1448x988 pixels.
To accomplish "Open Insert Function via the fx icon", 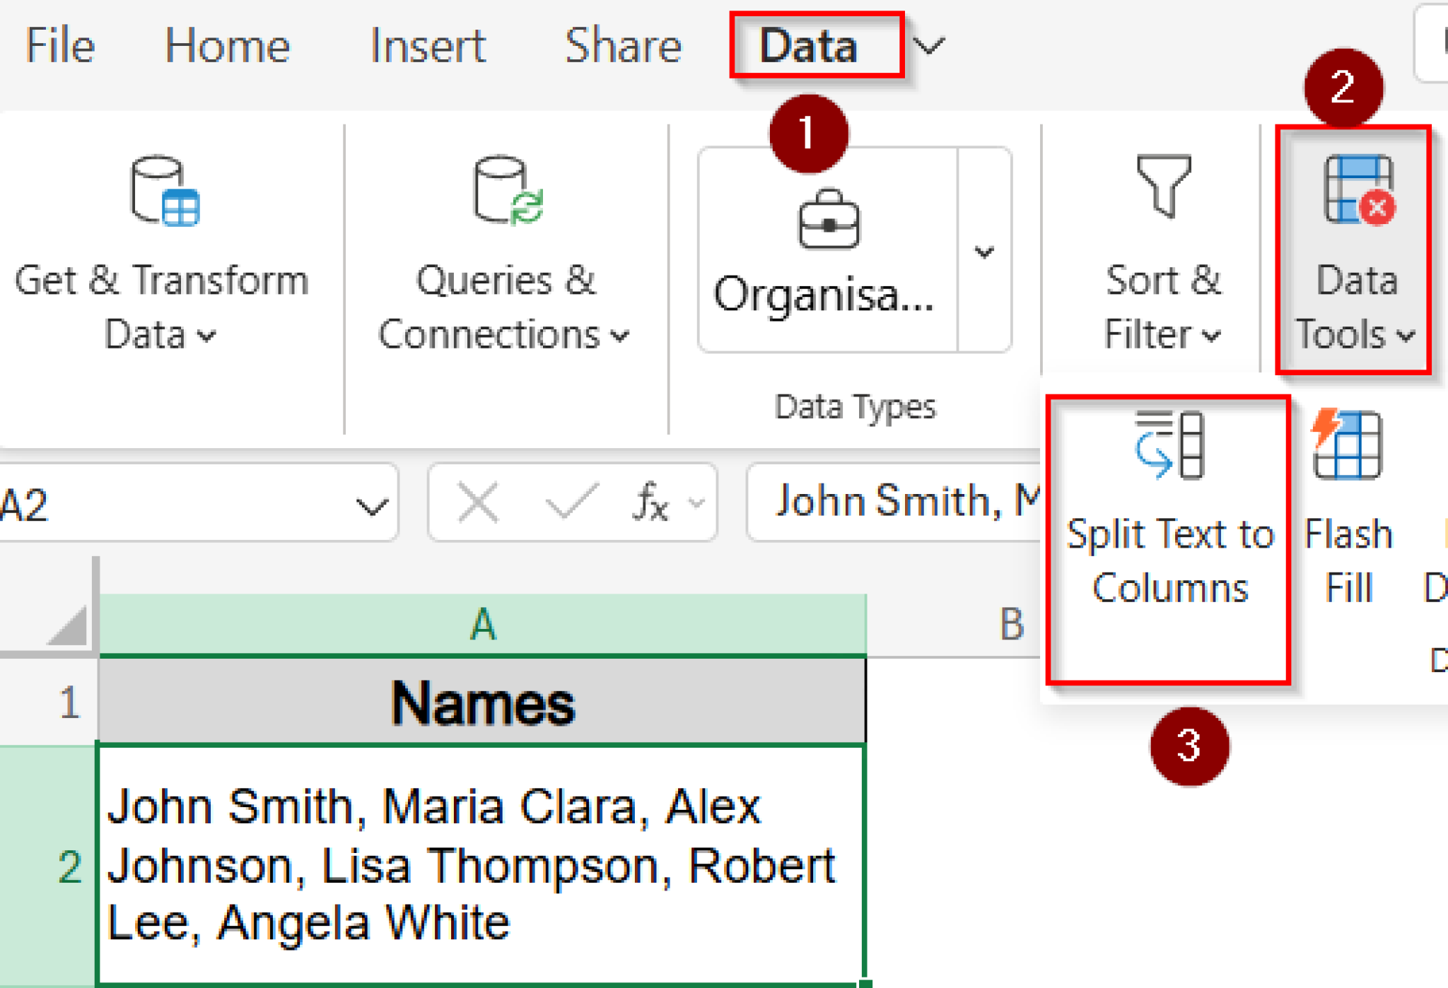I will click(x=651, y=502).
